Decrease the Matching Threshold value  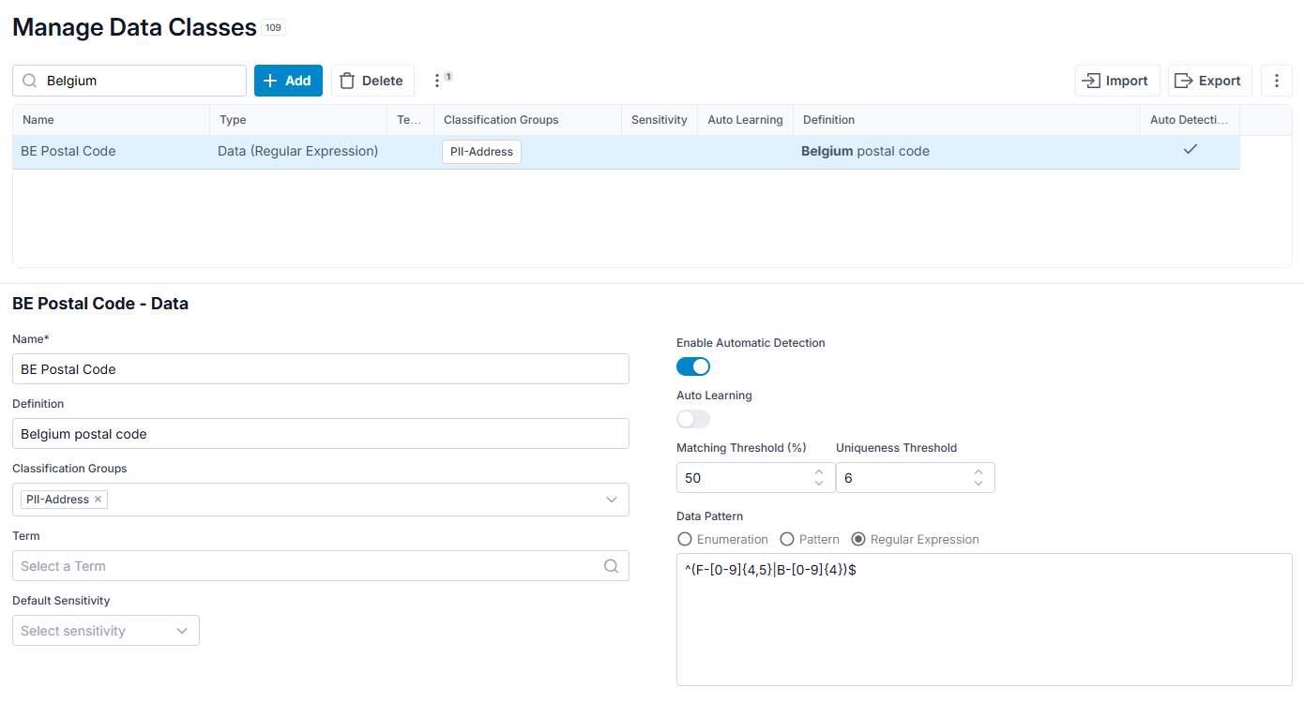(x=819, y=484)
